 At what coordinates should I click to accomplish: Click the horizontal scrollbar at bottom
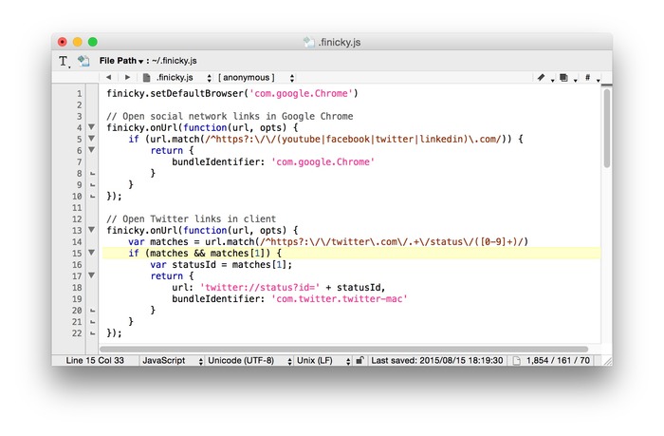click(343, 349)
